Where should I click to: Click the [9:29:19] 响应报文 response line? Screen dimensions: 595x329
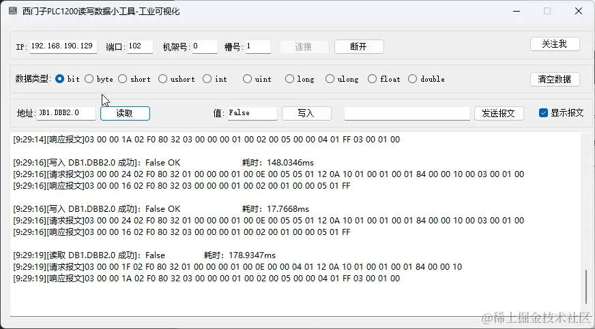(207, 279)
